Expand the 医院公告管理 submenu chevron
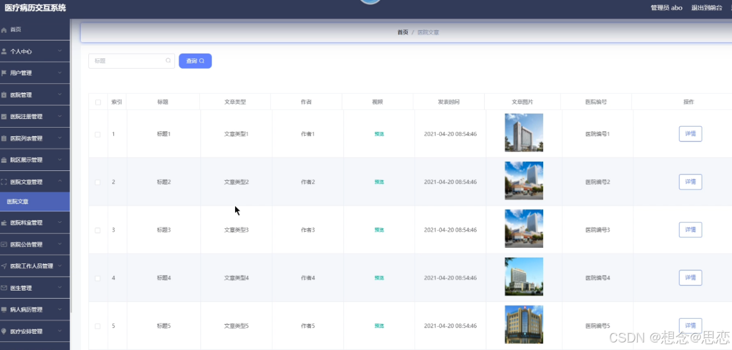The height and width of the screenshot is (350, 732). 60,244
